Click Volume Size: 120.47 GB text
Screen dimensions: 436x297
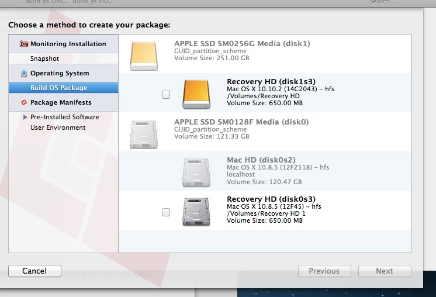coord(264,182)
